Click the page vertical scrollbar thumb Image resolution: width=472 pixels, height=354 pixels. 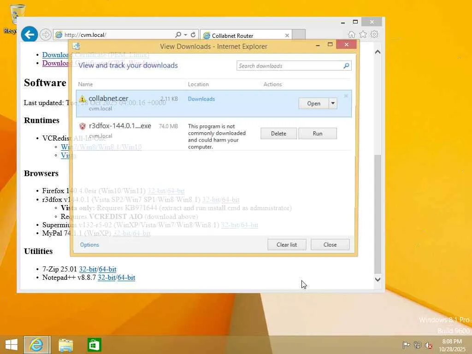[378, 214]
